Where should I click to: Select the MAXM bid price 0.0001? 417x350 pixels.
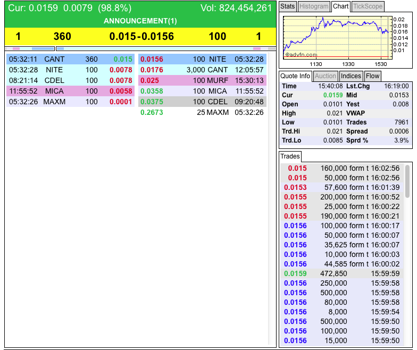pyautogui.click(x=121, y=102)
